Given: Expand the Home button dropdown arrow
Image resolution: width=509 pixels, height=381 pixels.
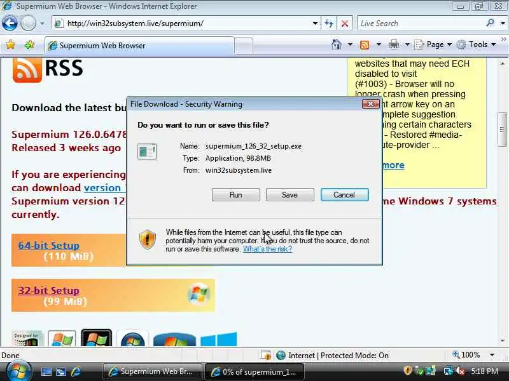Looking at the screenshot, I should pyautogui.click(x=350, y=44).
